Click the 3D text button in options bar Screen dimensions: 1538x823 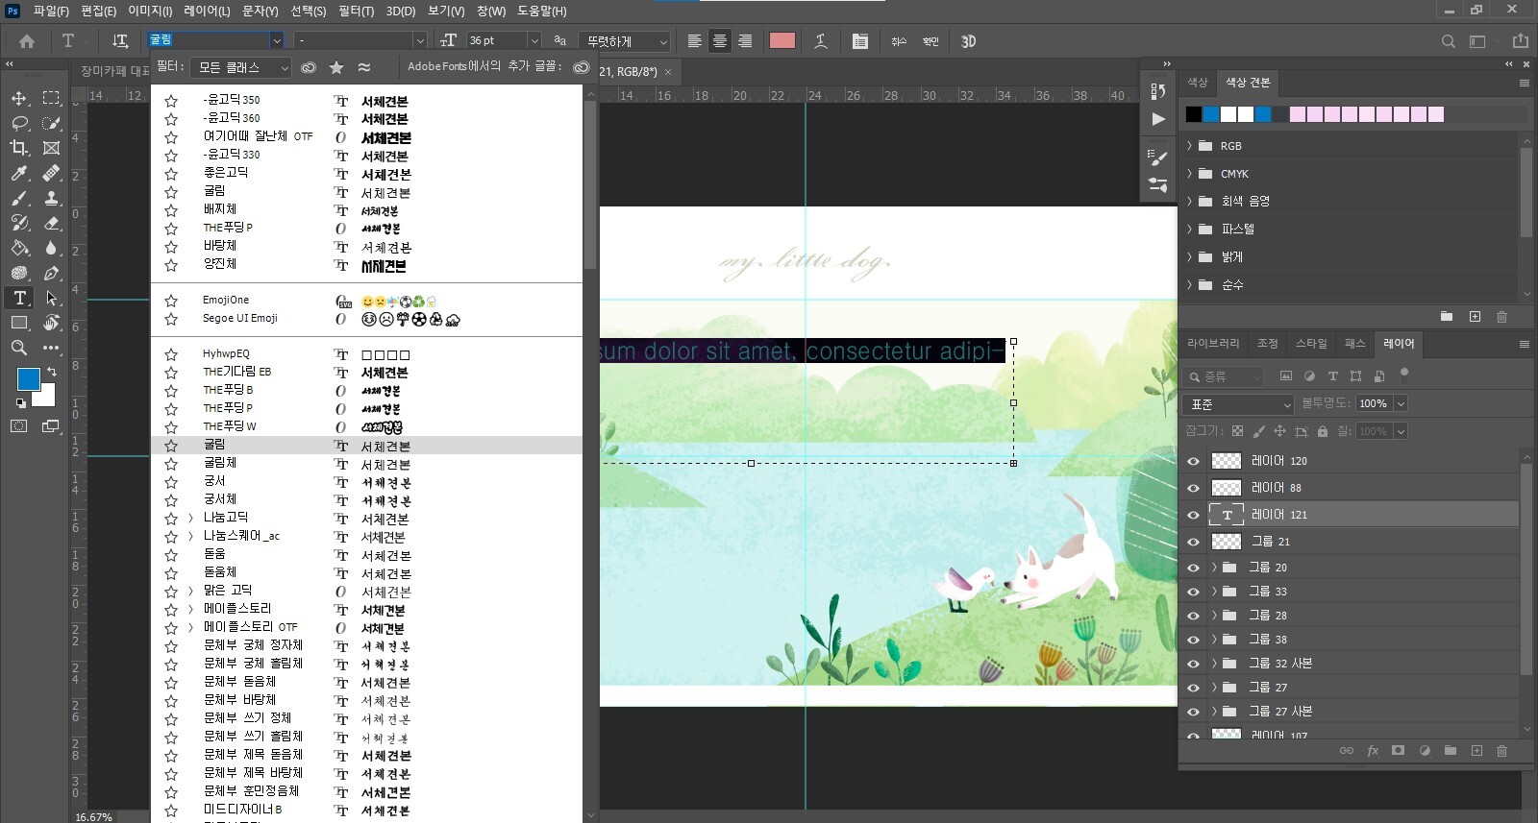[x=968, y=41]
